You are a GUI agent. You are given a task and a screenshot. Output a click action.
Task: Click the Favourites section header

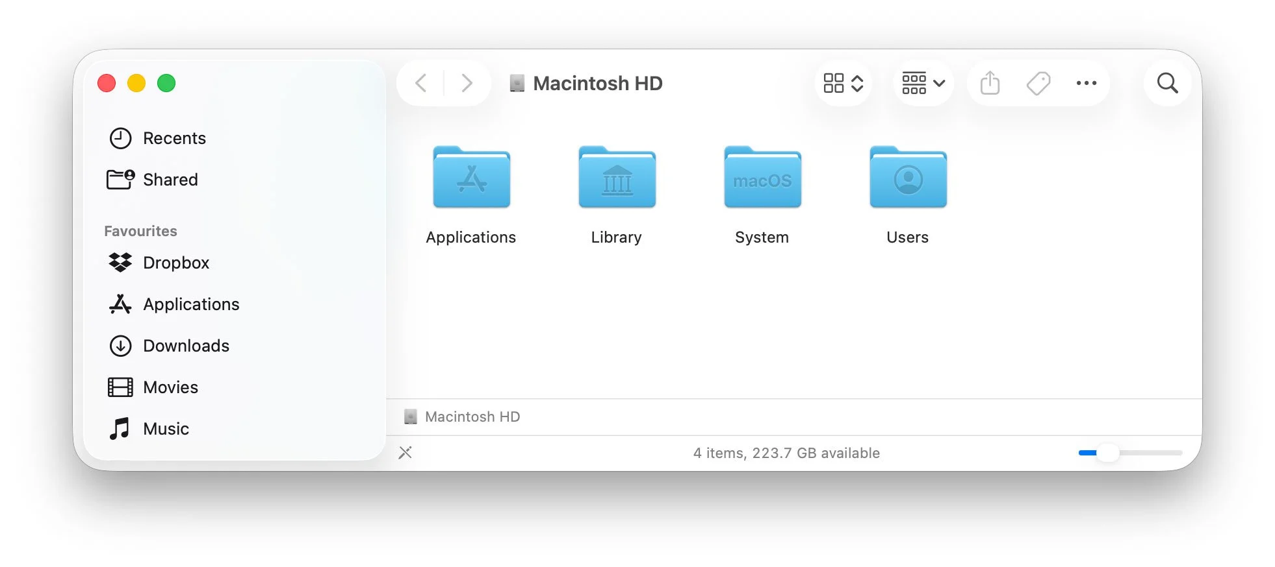point(140,231)
